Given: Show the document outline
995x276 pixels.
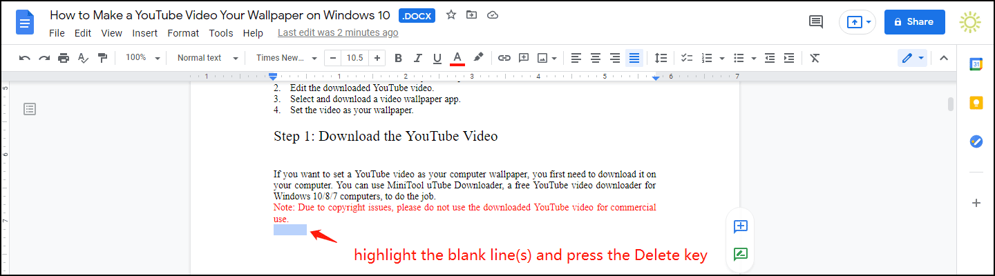Looking at the screenshot, I should [30, 108].
